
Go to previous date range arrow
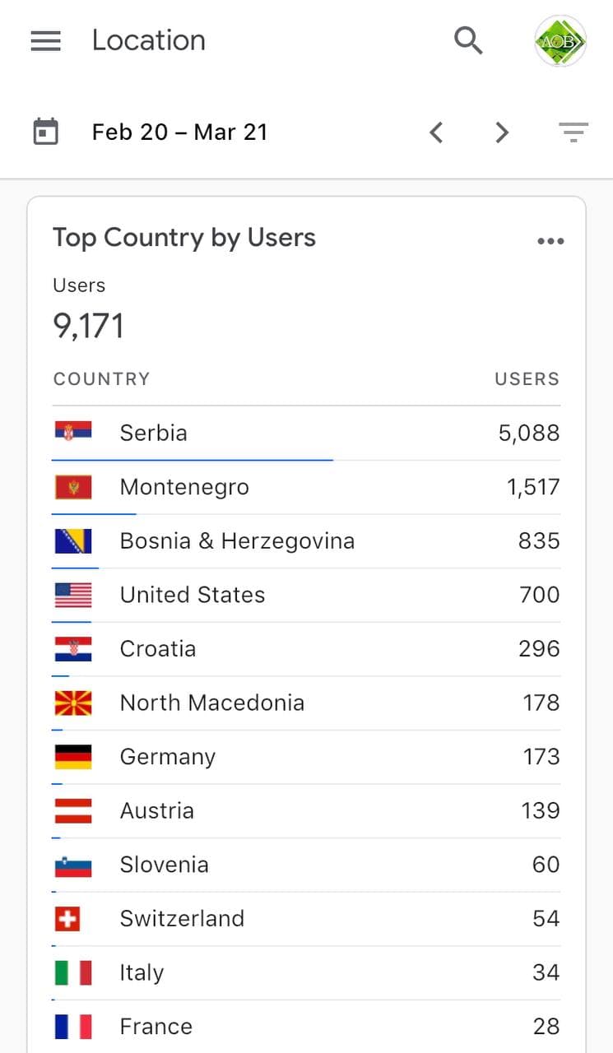tap(437, 132)
